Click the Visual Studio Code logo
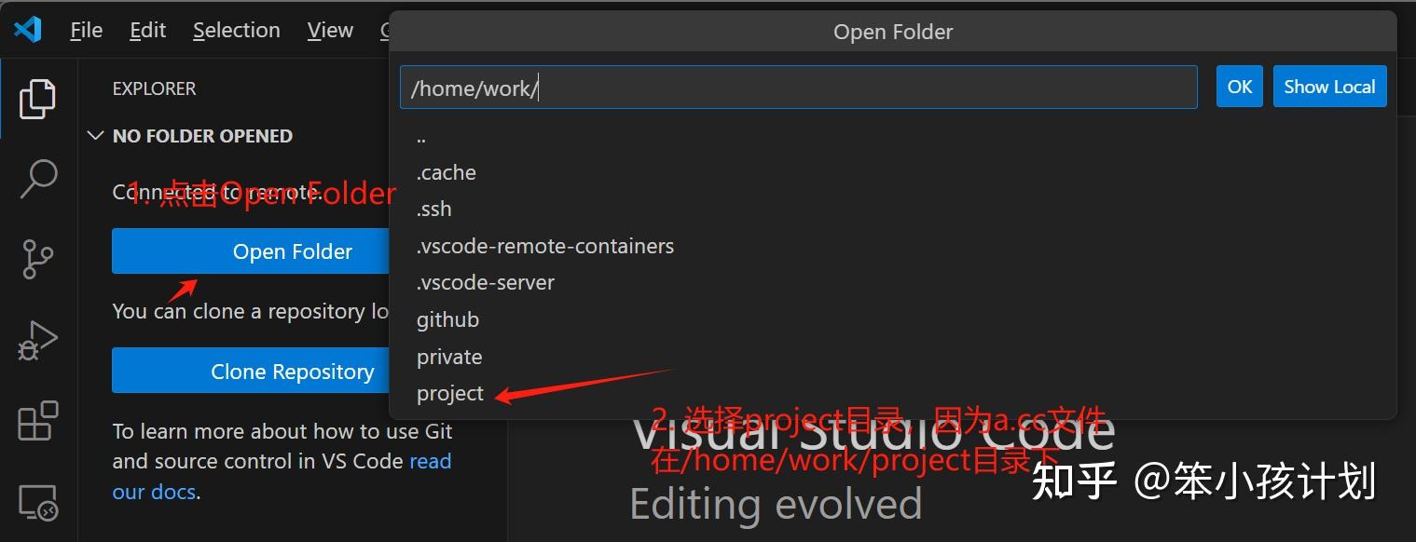Screen dimensions: 1416x542 pos(28,29)
